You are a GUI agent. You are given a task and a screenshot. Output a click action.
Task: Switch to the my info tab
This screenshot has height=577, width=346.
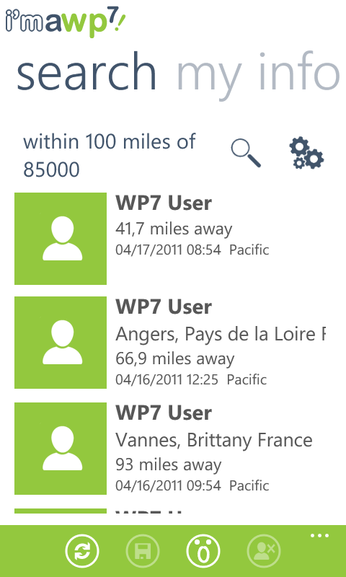pyautogui.click(x=258, y=71)
